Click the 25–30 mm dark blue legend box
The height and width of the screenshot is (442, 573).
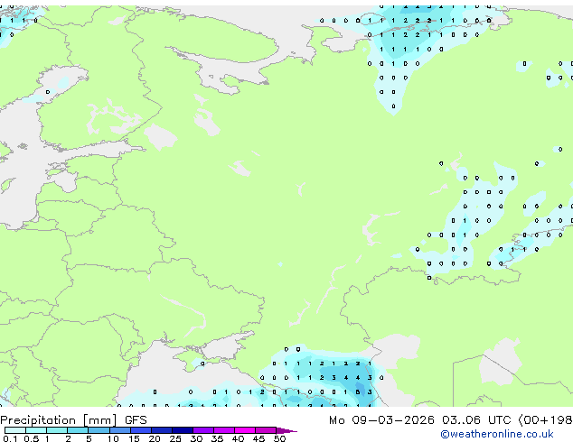[183, 430]
